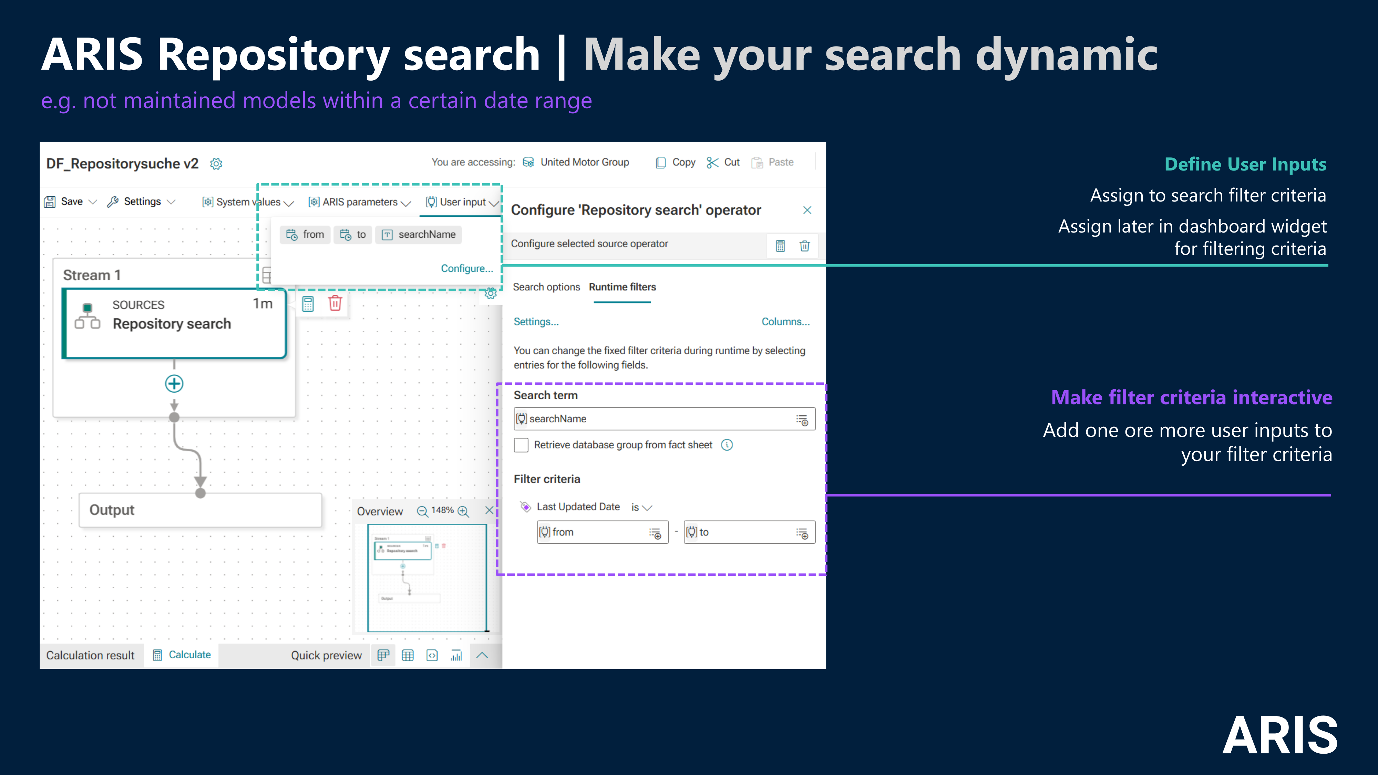1378x775 pixels.
Task: Open the Columns... link
Action: tap(785, 321)
